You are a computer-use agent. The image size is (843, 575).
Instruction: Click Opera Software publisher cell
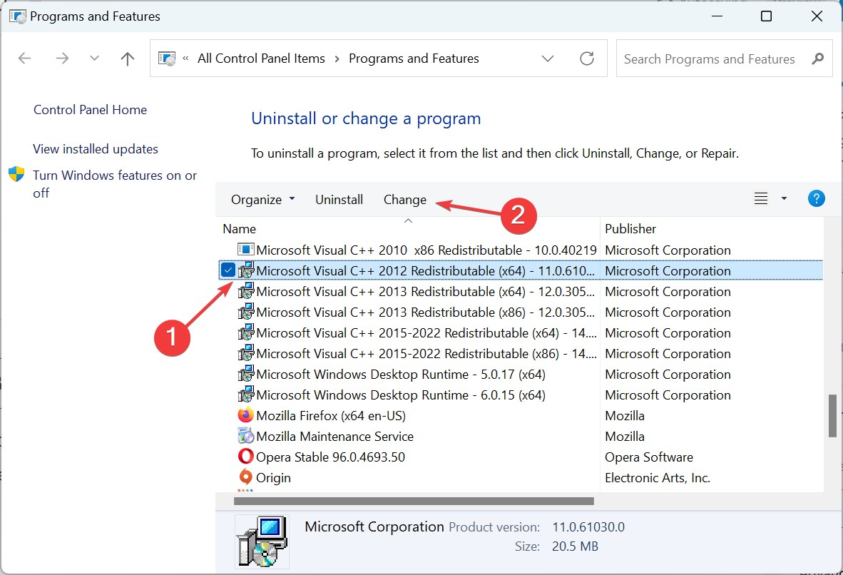649,457
